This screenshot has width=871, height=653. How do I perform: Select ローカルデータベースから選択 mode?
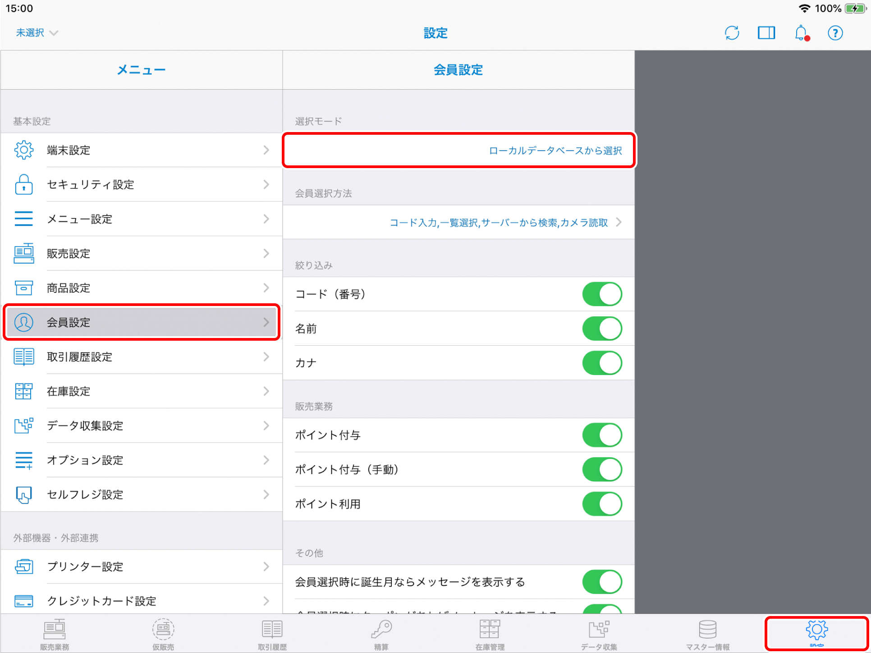coord(458,150)
